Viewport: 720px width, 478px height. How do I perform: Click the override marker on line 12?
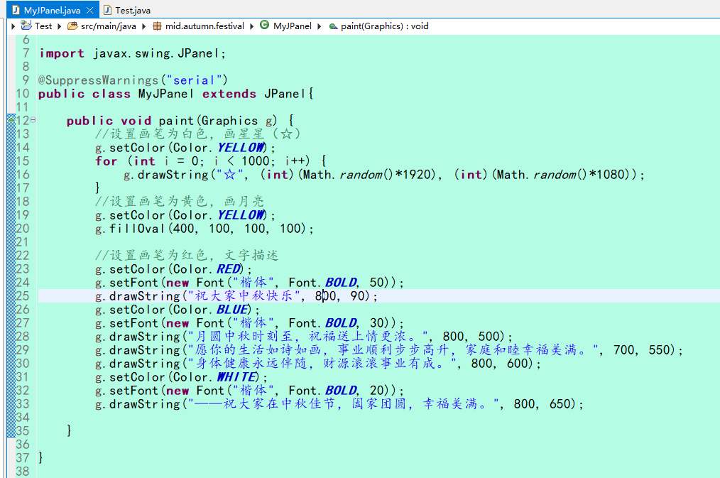point(11,119)
